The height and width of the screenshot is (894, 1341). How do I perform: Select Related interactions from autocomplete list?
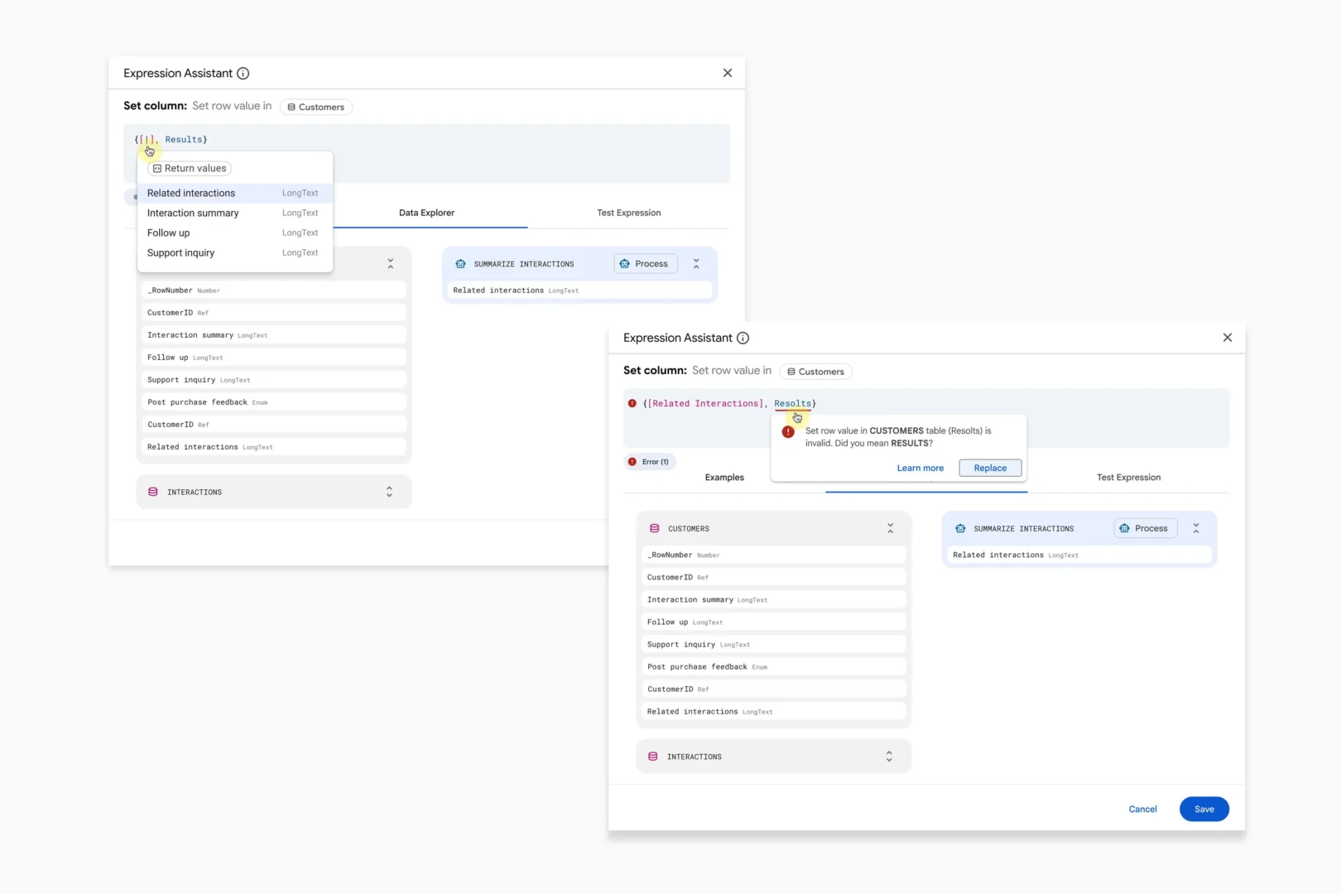click(235, 193)
